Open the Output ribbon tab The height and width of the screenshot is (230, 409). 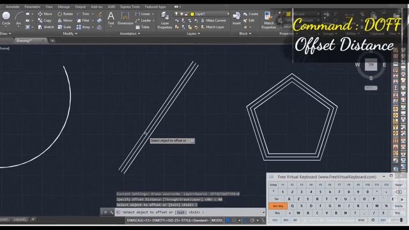[80, 7]
